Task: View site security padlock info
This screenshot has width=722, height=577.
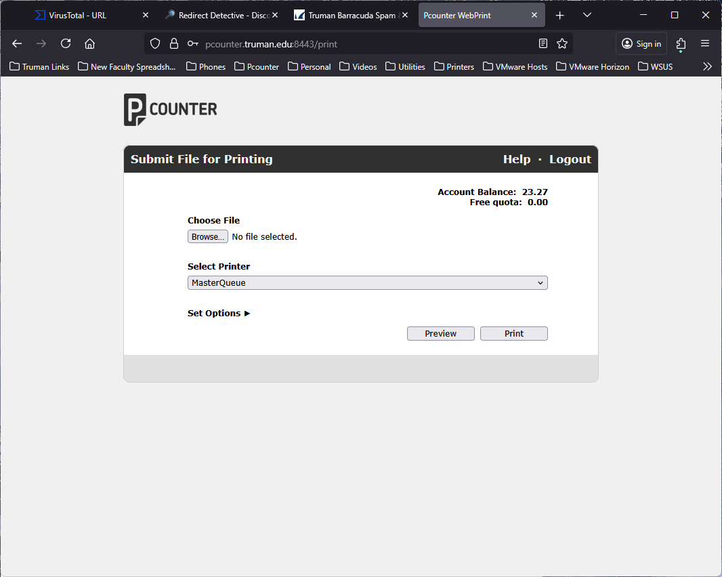Action: [174, 44]
